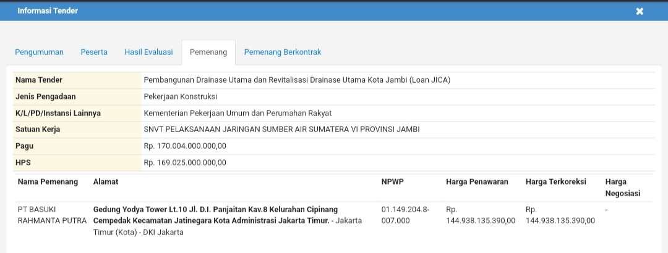Click the Harga Negosiasi column header
Screen dimensions: 668x253
623,188
